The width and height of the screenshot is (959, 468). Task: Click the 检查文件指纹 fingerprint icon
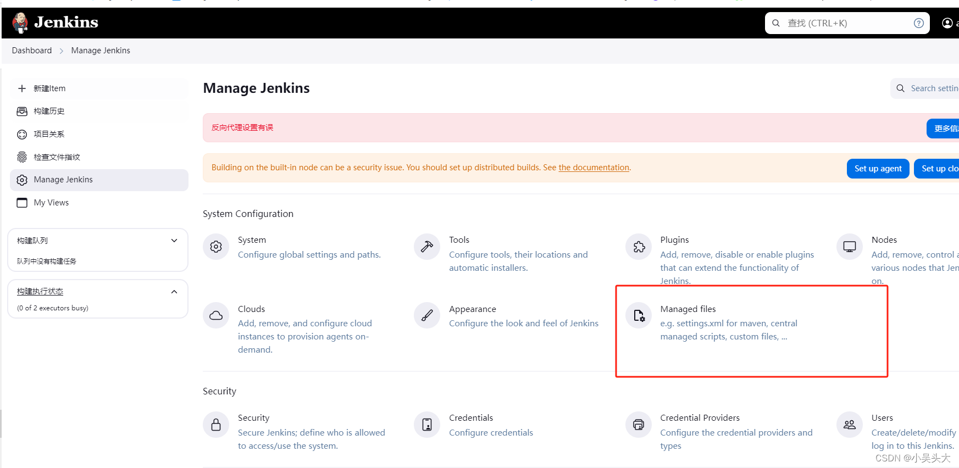[x=22, y=158]
